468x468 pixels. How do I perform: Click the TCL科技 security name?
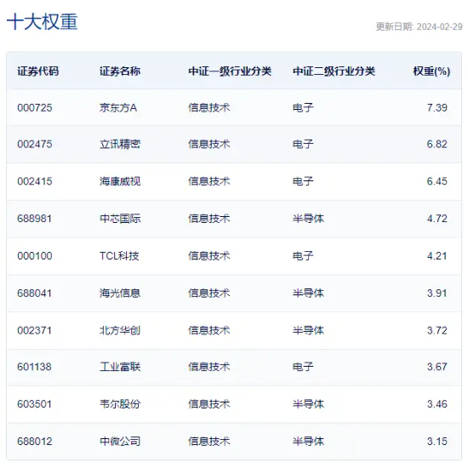[x=119, y=256]
